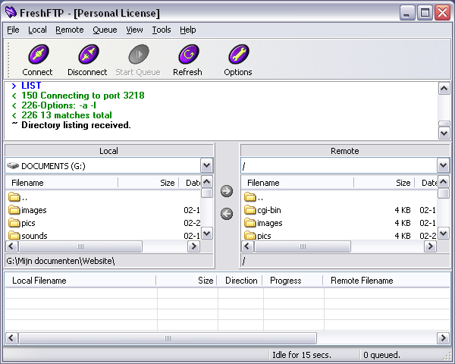
Task: Click the Connect toolbar icon
Action: [37, 55]
